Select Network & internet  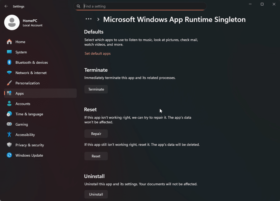click(x=40, y=73)
